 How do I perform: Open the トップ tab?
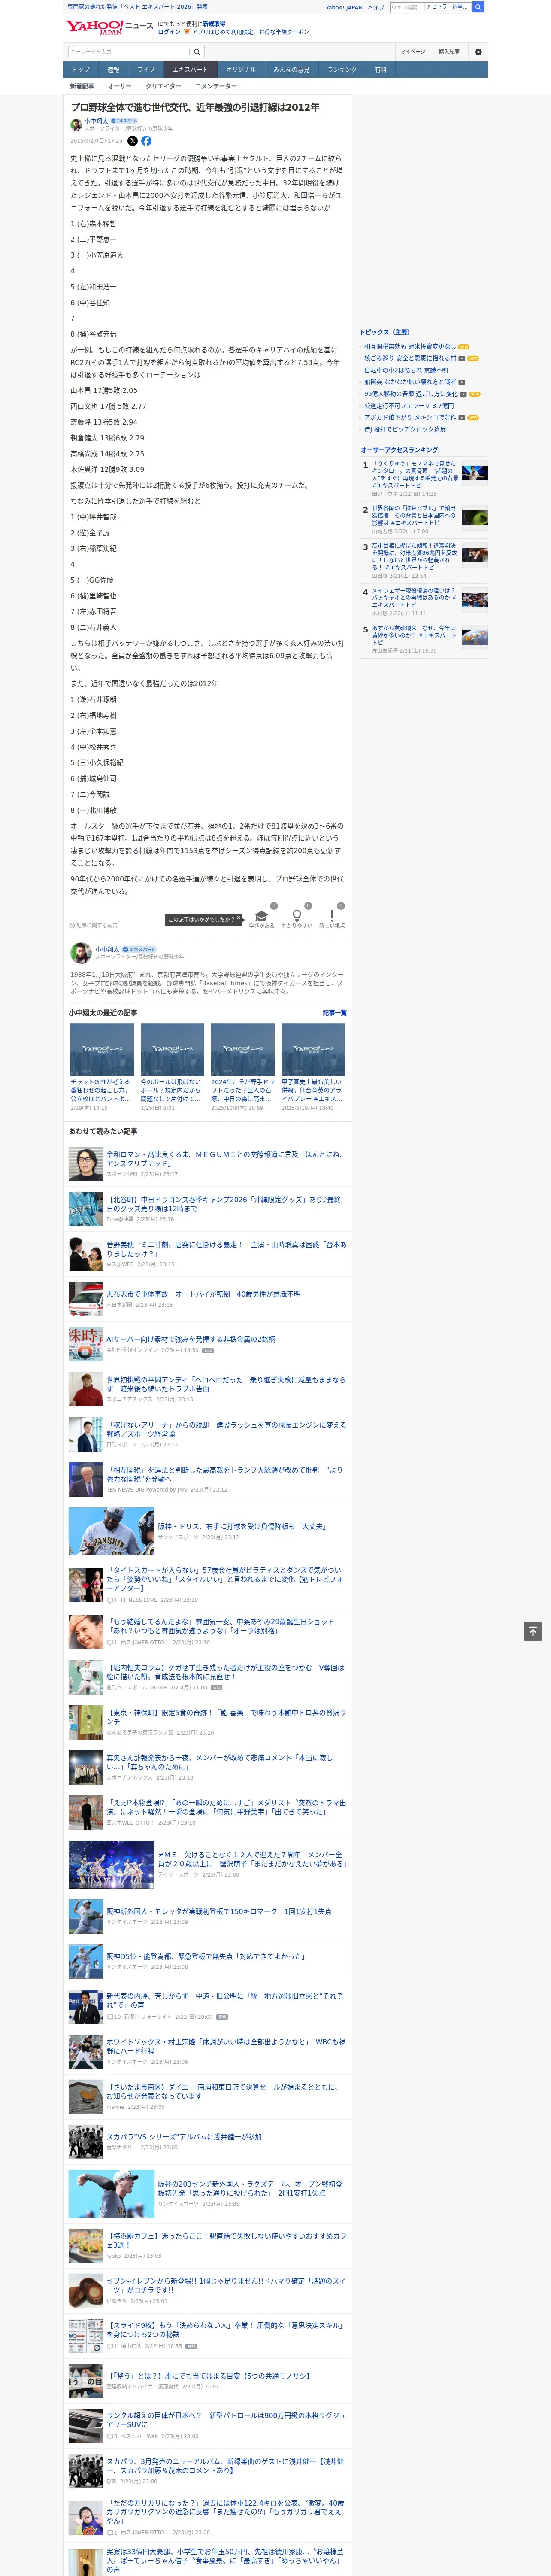(x=81, y=70)
